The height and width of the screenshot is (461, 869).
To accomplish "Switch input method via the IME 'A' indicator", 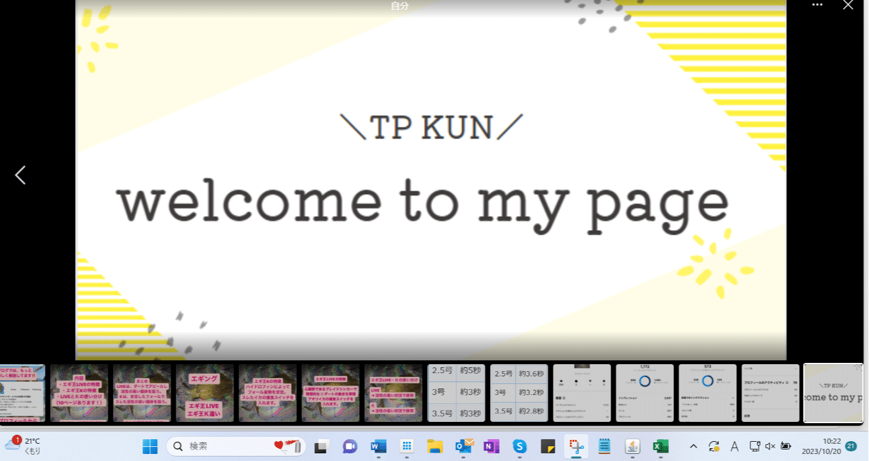I will [735, 446].
